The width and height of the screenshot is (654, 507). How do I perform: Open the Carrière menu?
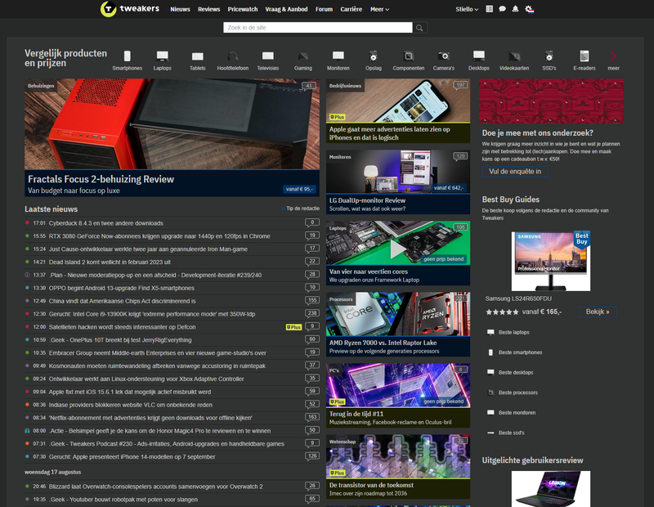pos(352,9)
